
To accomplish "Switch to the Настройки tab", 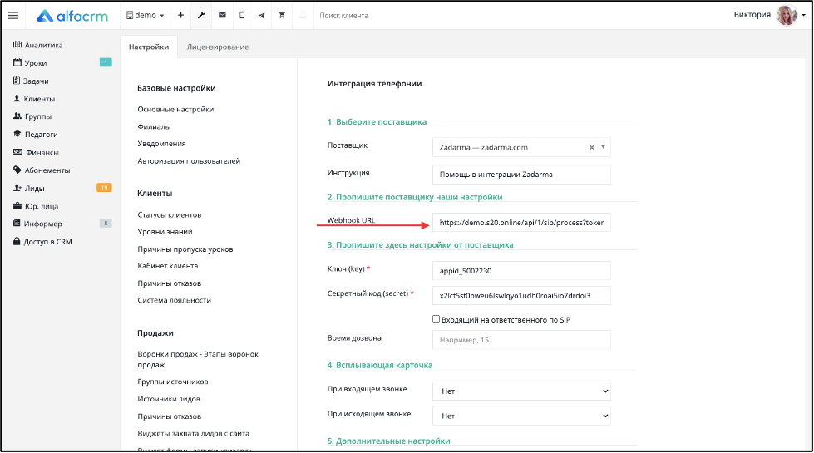I will tap(149, 47).
